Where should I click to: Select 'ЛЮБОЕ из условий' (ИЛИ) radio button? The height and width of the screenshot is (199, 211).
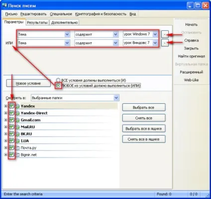(x=58, y=86)
